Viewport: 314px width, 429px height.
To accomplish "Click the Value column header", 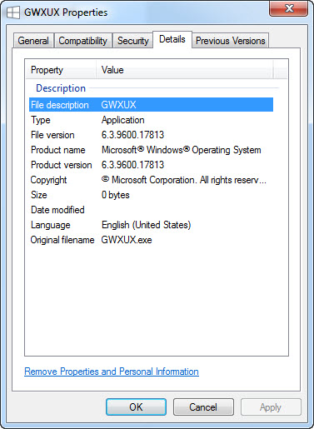I will click(x=185, y=70).
